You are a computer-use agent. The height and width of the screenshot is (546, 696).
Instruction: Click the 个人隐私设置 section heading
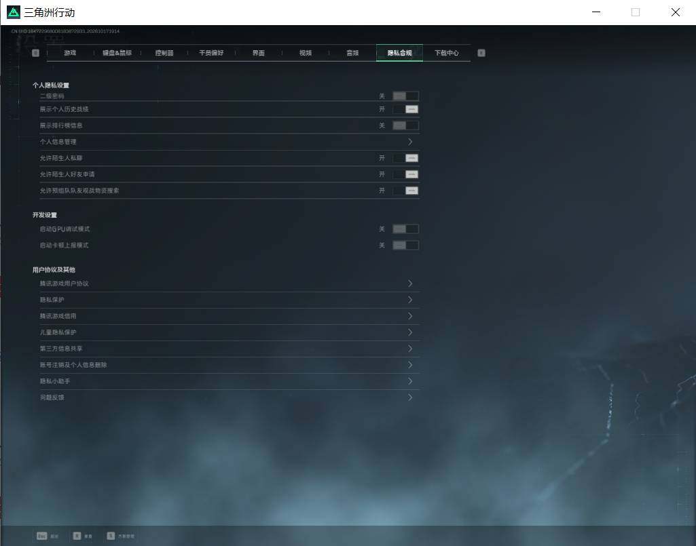click(x=51, y=85)
